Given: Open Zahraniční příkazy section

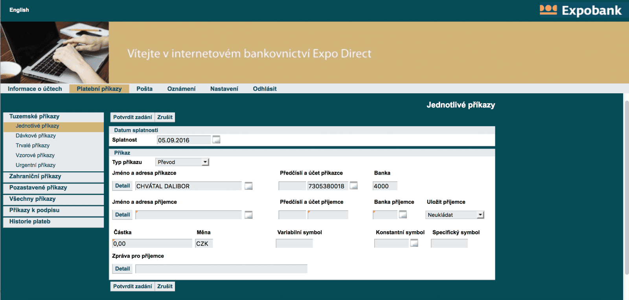Looking at the screenshot, I should tap(53, 176).
